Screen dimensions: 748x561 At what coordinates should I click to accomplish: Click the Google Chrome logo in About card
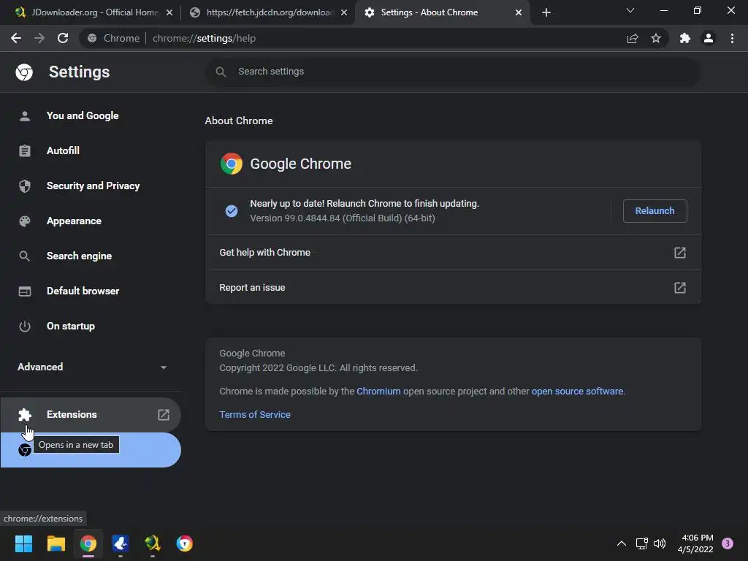[x=232, y=164]
